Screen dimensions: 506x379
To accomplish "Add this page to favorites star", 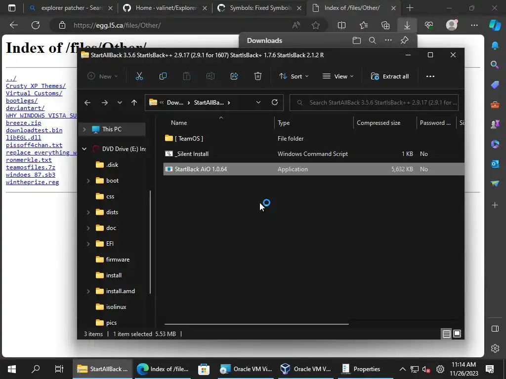I will [316, 25].
